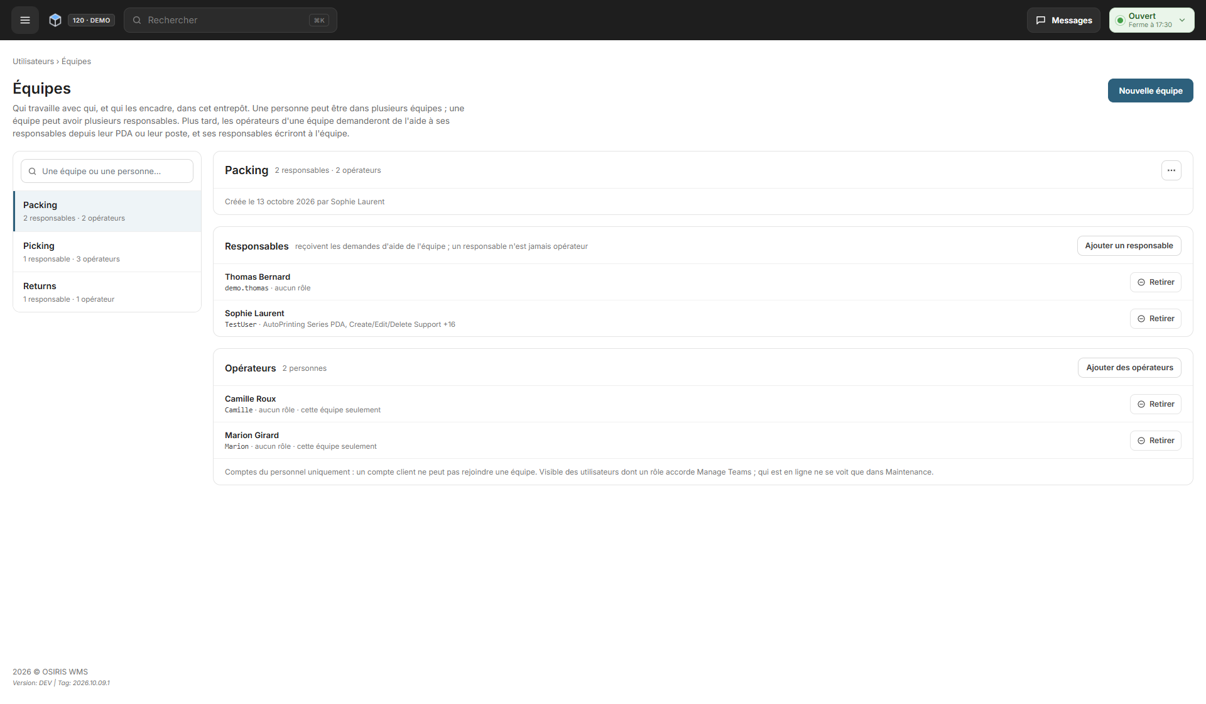Click Ajouter un responsable button

pyautogui.click(x=1129, y=246)
